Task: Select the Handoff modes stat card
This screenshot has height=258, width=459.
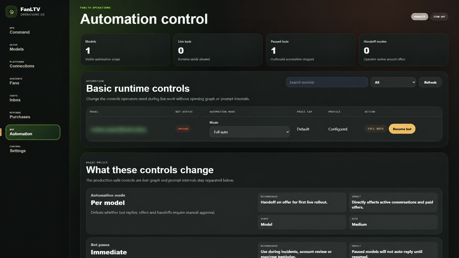Action: [403, 50]
